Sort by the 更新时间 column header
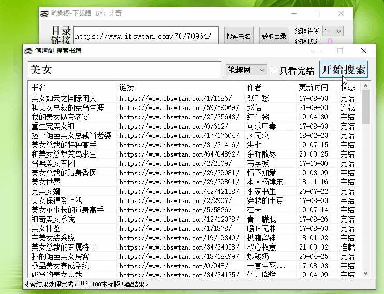 point(316,87)
